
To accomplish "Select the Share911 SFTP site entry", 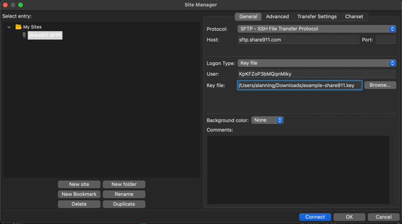I will coord(45,36).
